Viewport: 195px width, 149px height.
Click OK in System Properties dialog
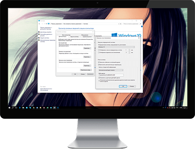75,74
